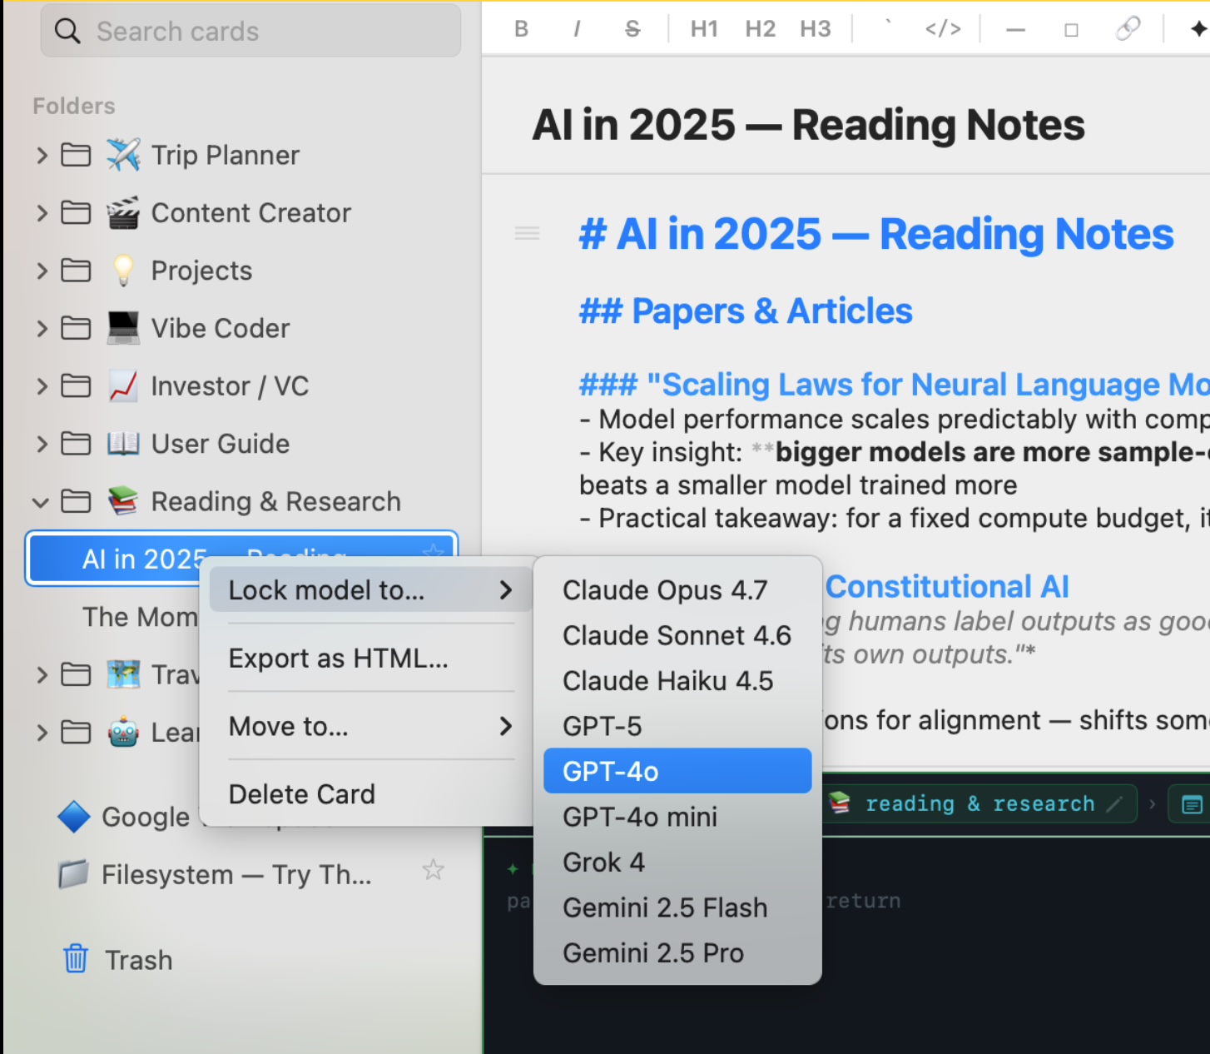Collapse the Reading & Research folder
The width and height of the screenshot is (1210, 1054).
coord(41,502)
